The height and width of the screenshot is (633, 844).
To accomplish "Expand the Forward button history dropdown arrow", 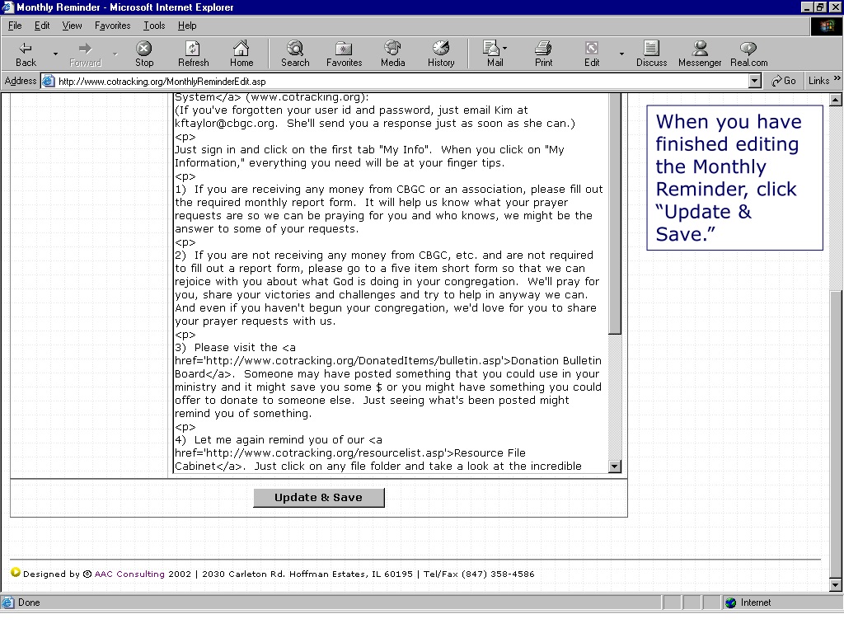I will 115,54.
